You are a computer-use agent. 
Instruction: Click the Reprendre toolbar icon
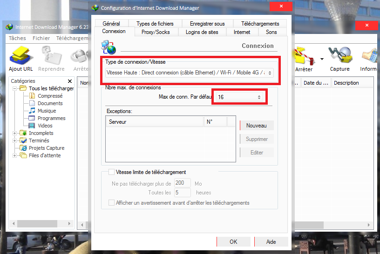click(52, 56)
